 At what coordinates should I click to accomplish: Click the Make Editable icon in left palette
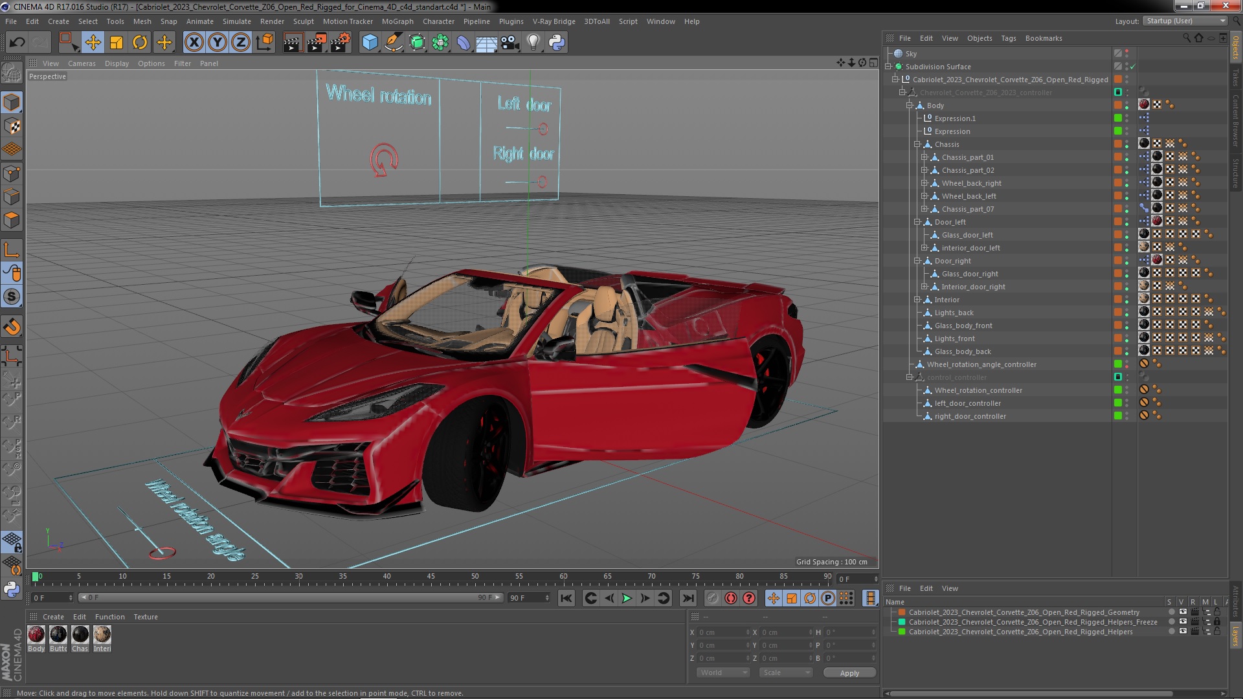(12, 73)
